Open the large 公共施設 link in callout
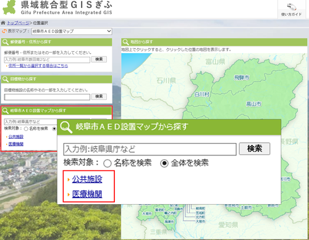 coord(87,180)
